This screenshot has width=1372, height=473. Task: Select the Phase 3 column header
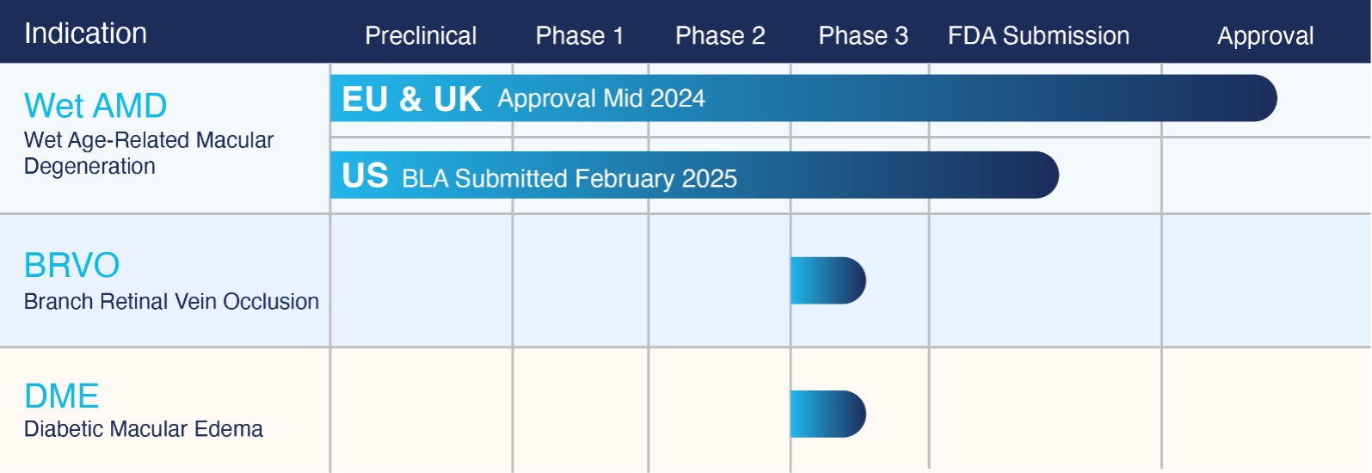[x=863, y=35]
